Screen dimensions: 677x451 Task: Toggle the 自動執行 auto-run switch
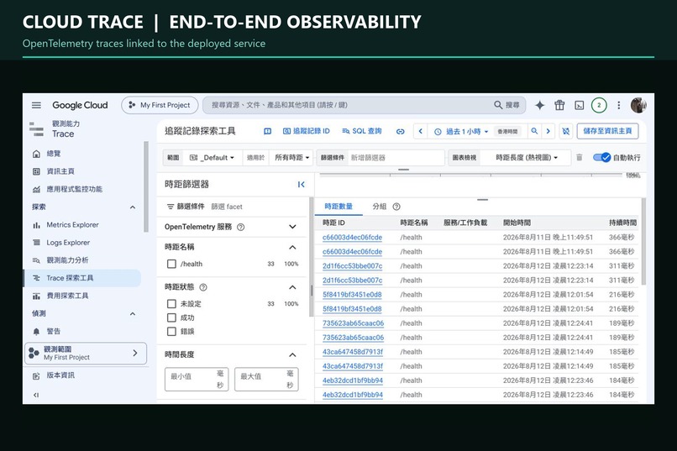pos(601,158)
